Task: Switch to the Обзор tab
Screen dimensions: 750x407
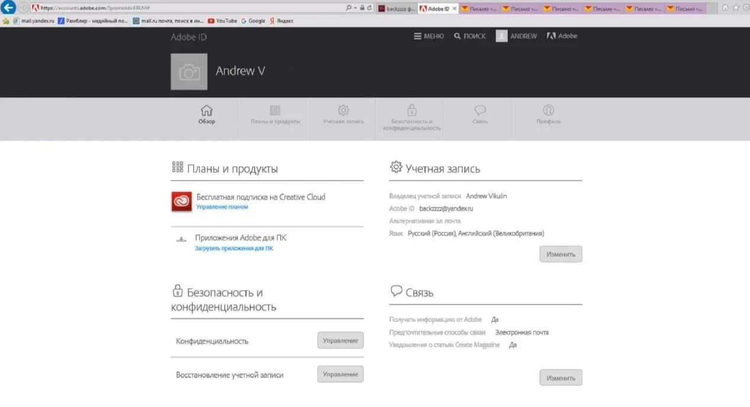Action: click(207, 115)
